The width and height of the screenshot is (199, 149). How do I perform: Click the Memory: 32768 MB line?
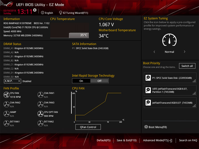pos(23,36)
